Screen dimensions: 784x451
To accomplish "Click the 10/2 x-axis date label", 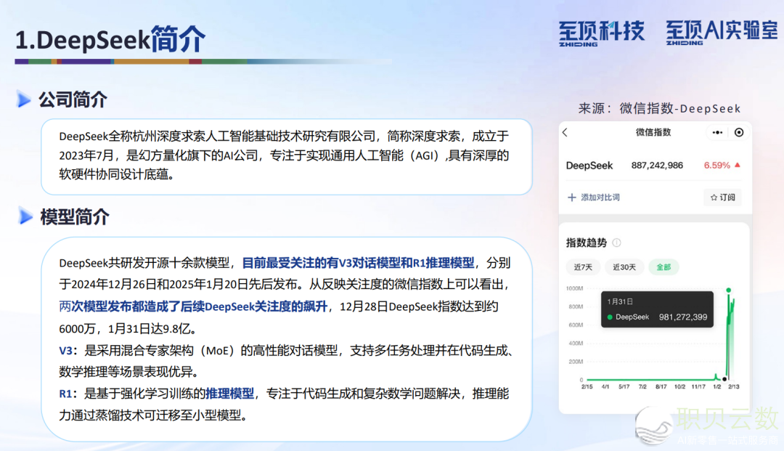I will coord(680,386).
